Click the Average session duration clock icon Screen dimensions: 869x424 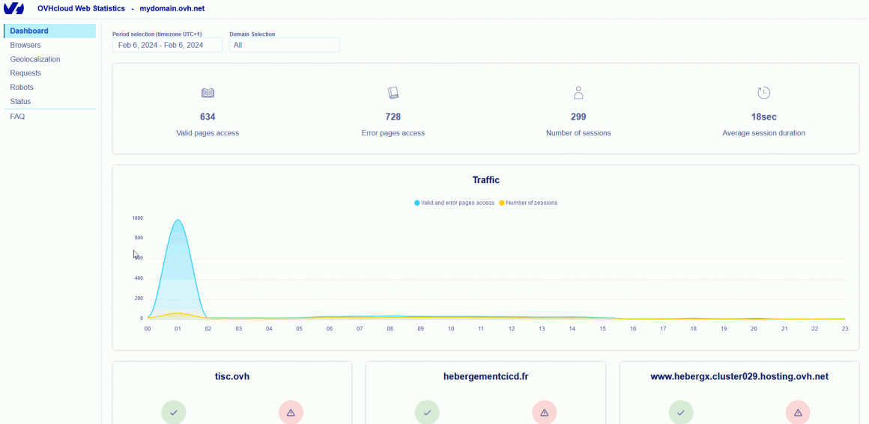click(x=763, y=93)
